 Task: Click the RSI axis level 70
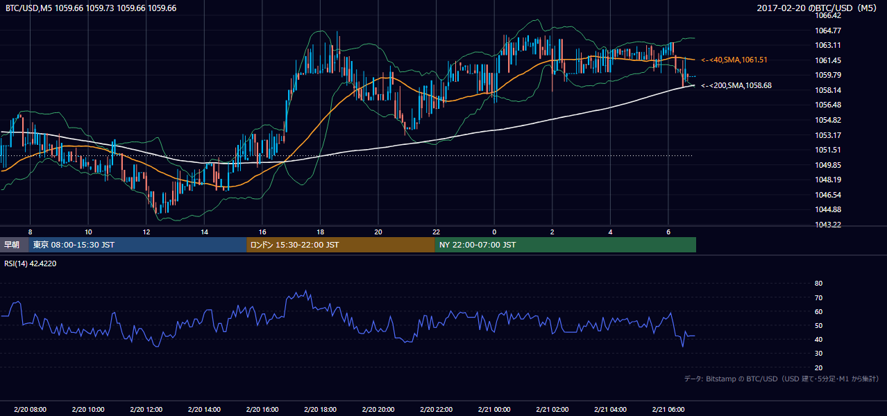(818, 297)
